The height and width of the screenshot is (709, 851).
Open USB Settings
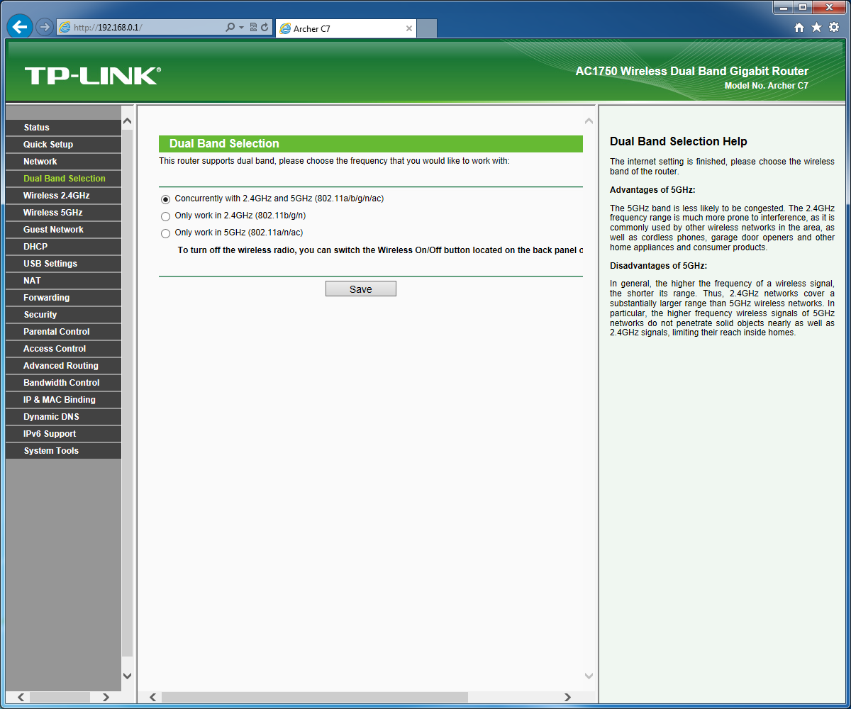click(63, 264)
